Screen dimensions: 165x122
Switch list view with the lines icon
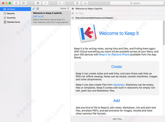[38, 9]
